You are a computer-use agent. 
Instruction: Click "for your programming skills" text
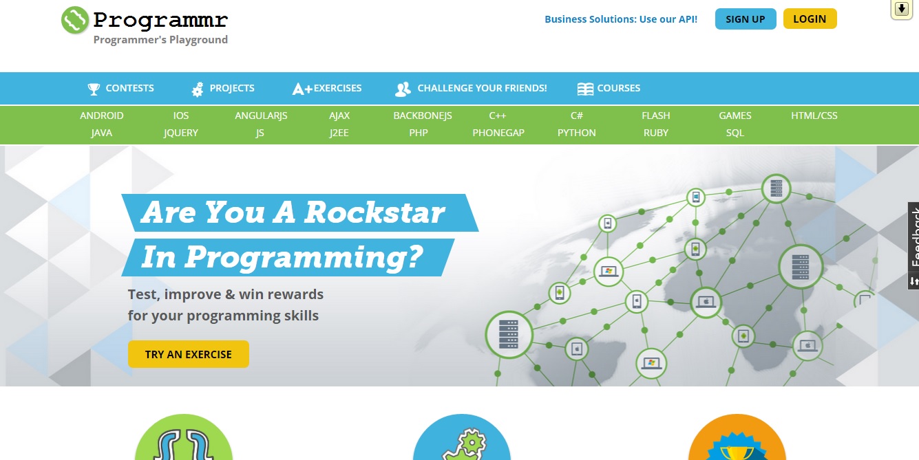pyautogui.click(x=224, y=316)
